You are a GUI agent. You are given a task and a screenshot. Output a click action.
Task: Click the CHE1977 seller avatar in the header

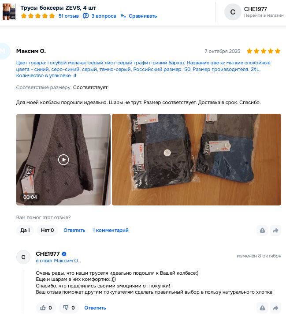233,12
